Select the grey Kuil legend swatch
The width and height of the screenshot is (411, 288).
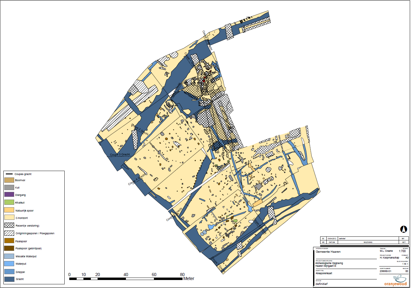(x=9, y=187)
